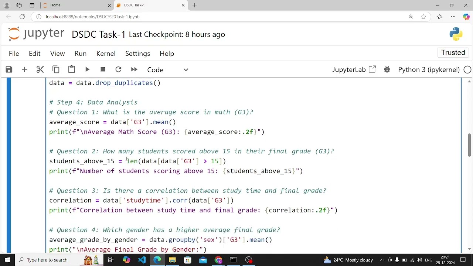
Task: Click the kernel status circle indicator
Action: pyautogui.click(x=467, y=69)
